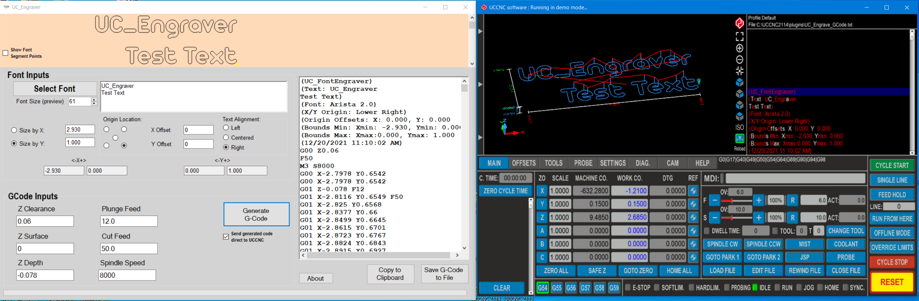This screenshot has height=301, width=919.
Task: Click Copy to Clipboard button
Action: pos(390,274)
